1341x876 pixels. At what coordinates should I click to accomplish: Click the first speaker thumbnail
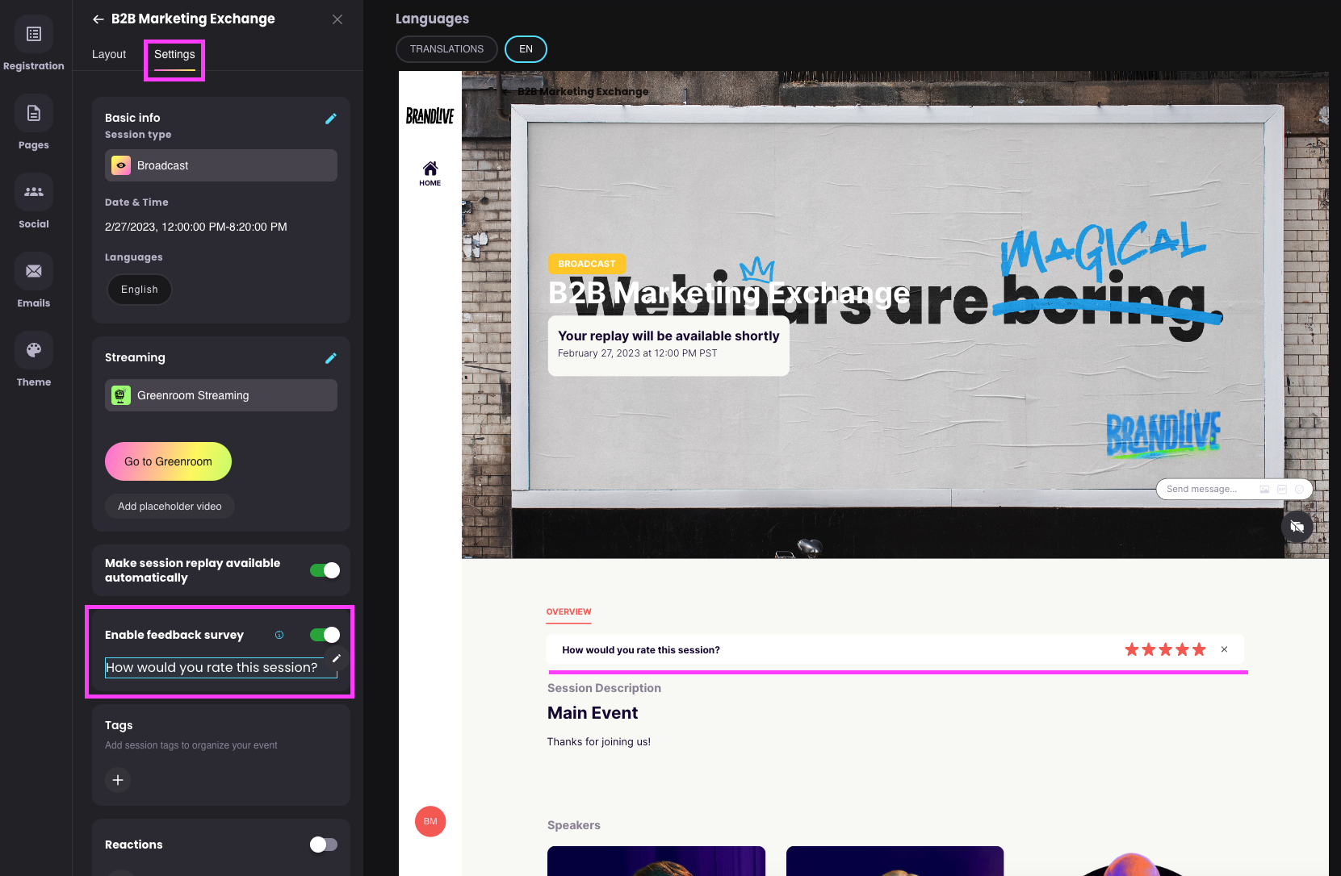pos(656,861)
